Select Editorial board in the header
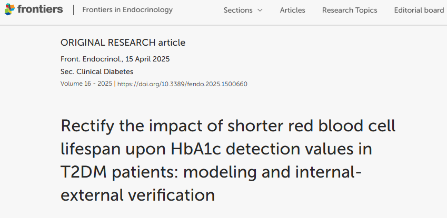This screenshot has height=218, width=447. pos(419,11)
